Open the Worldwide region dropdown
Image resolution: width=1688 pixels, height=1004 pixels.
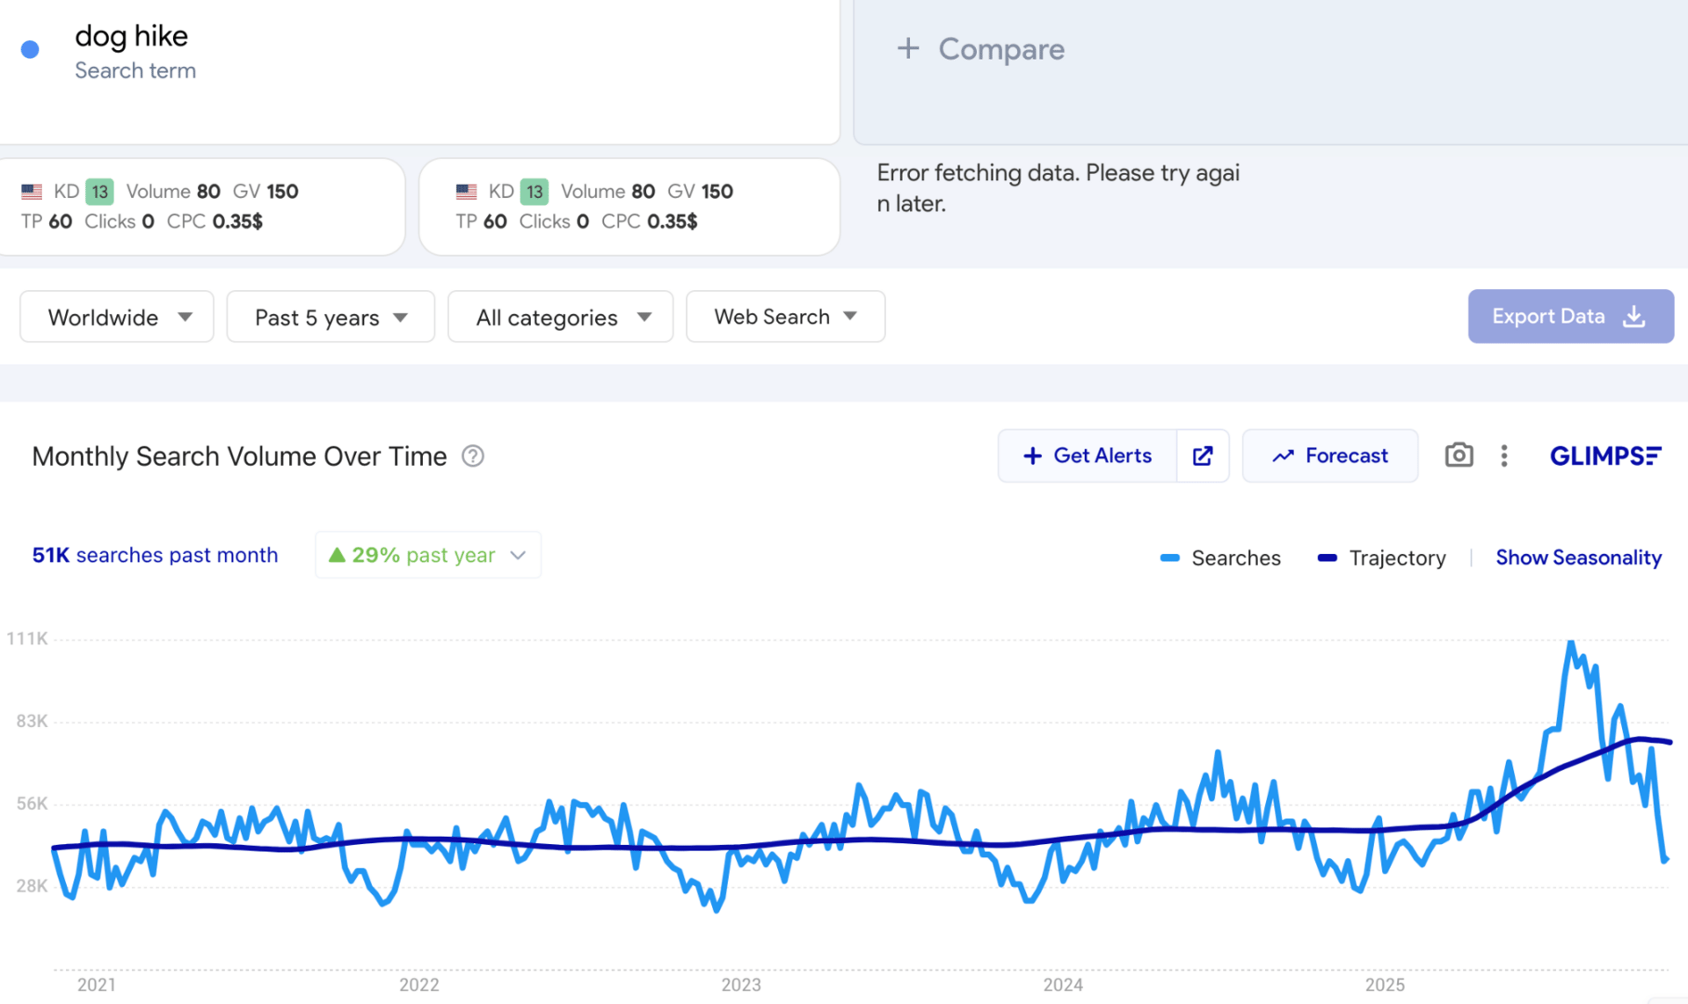pyautogui.click(x=117, y=316)
